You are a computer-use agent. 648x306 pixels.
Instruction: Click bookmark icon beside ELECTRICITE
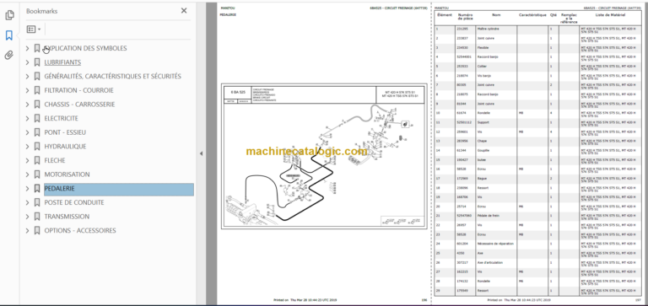pos(37,119)
